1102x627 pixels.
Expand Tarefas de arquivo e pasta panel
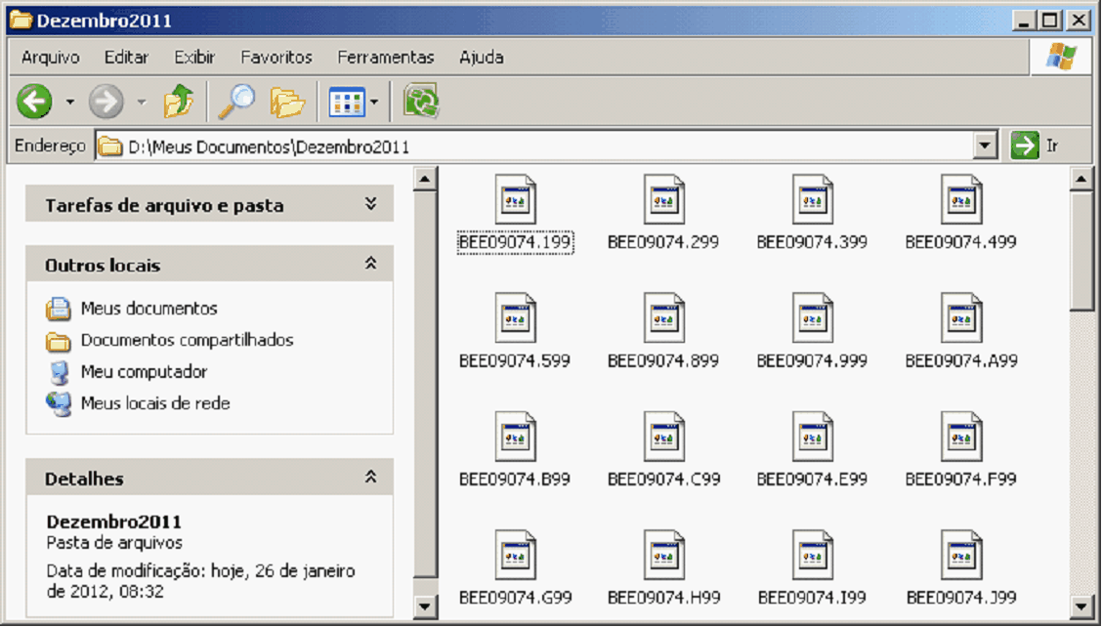point(370,204)
